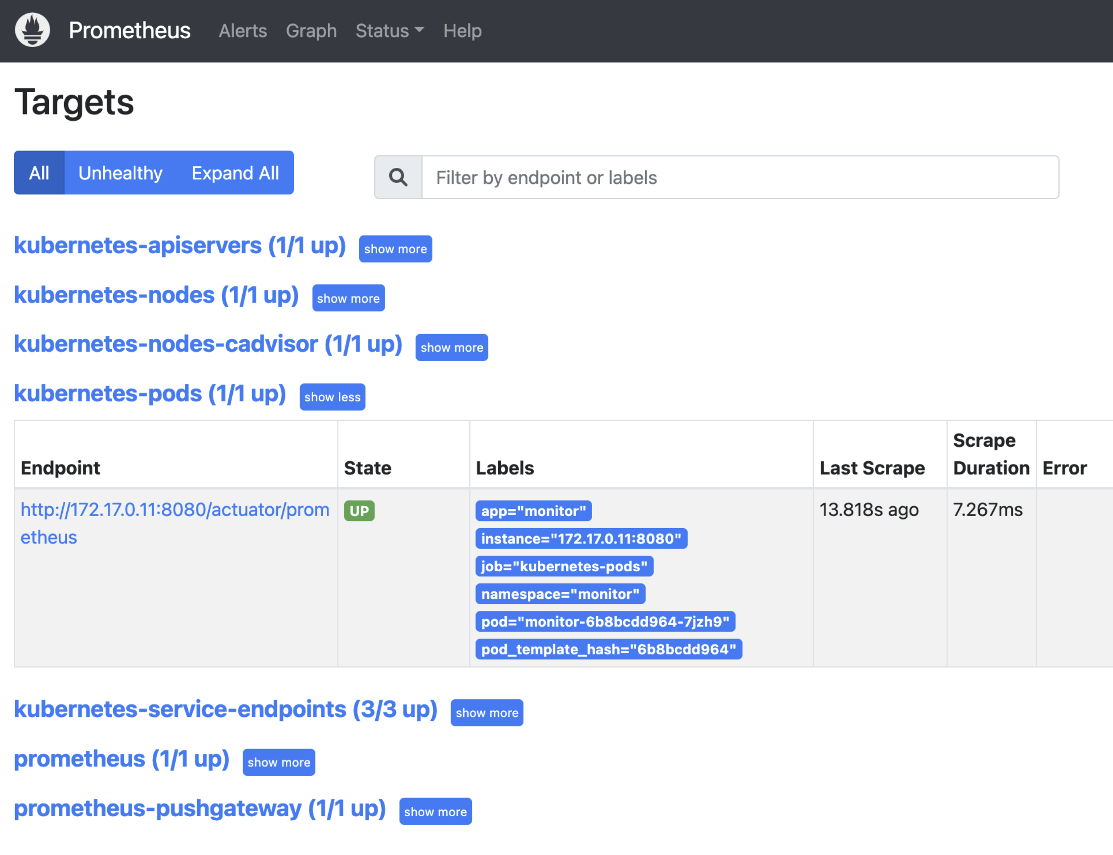This screenshot has height=855, width=1113.
Task: Click the Targets page title
Action: coord(74,102)
